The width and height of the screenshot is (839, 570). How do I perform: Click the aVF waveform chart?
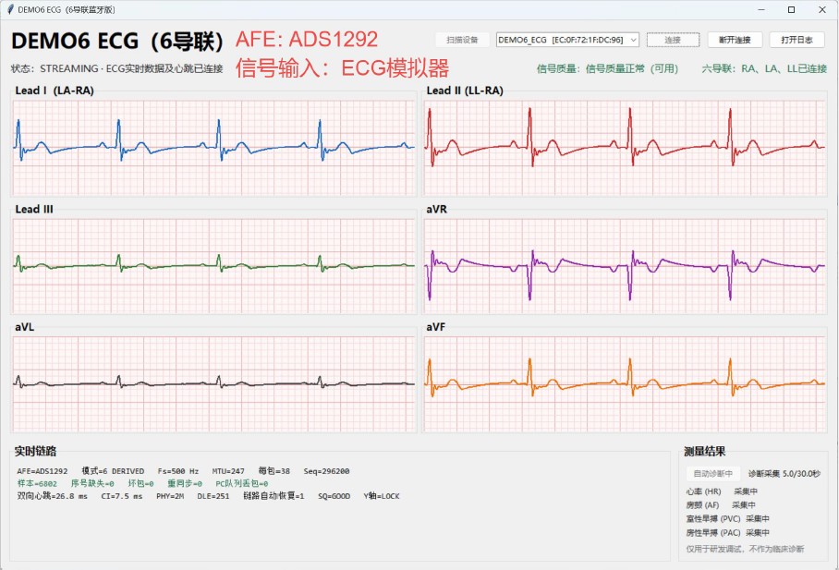click(625, 383)
